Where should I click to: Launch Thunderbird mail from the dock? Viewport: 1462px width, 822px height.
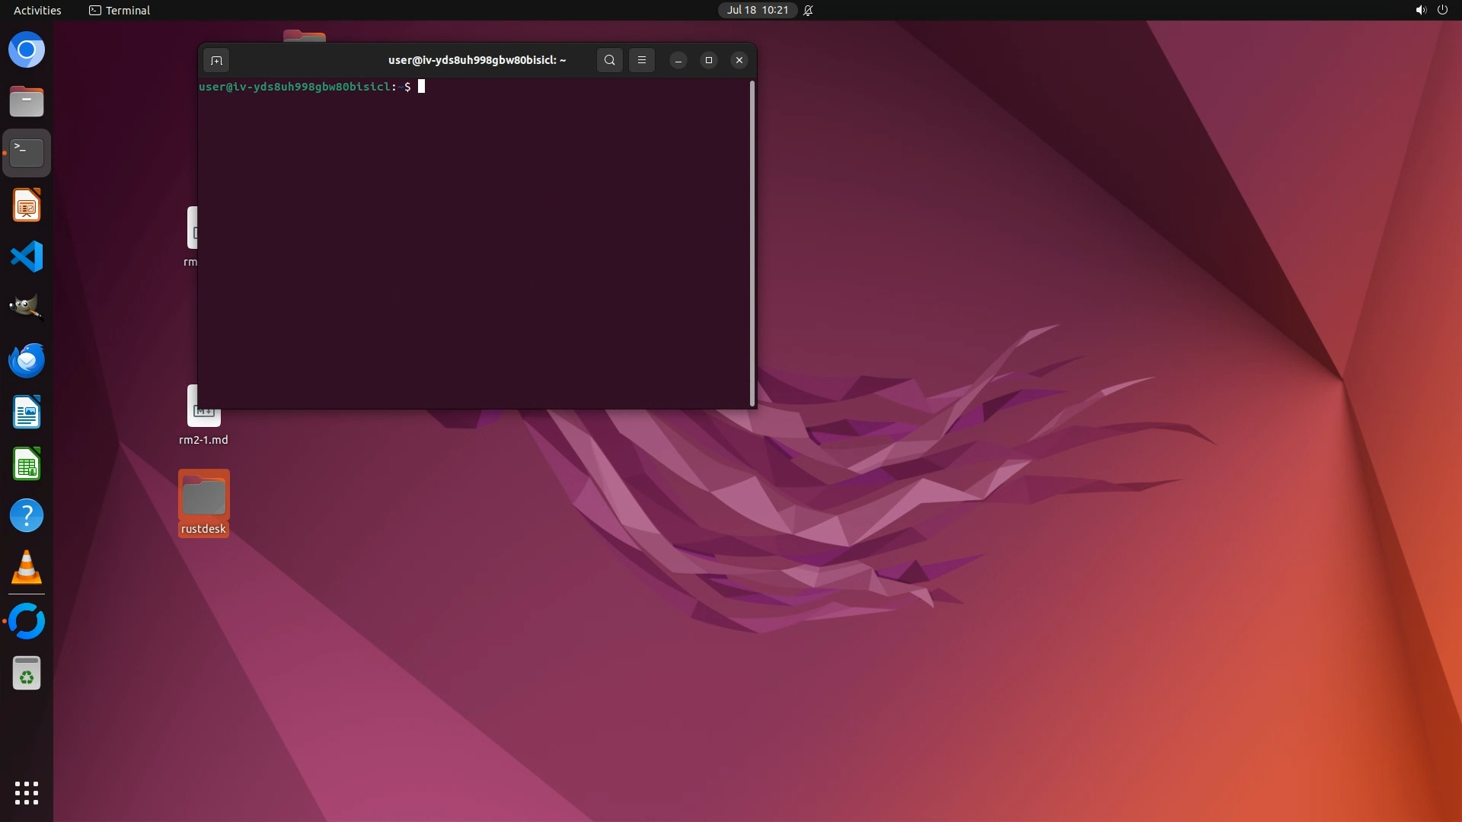click(x=27, y=360)
